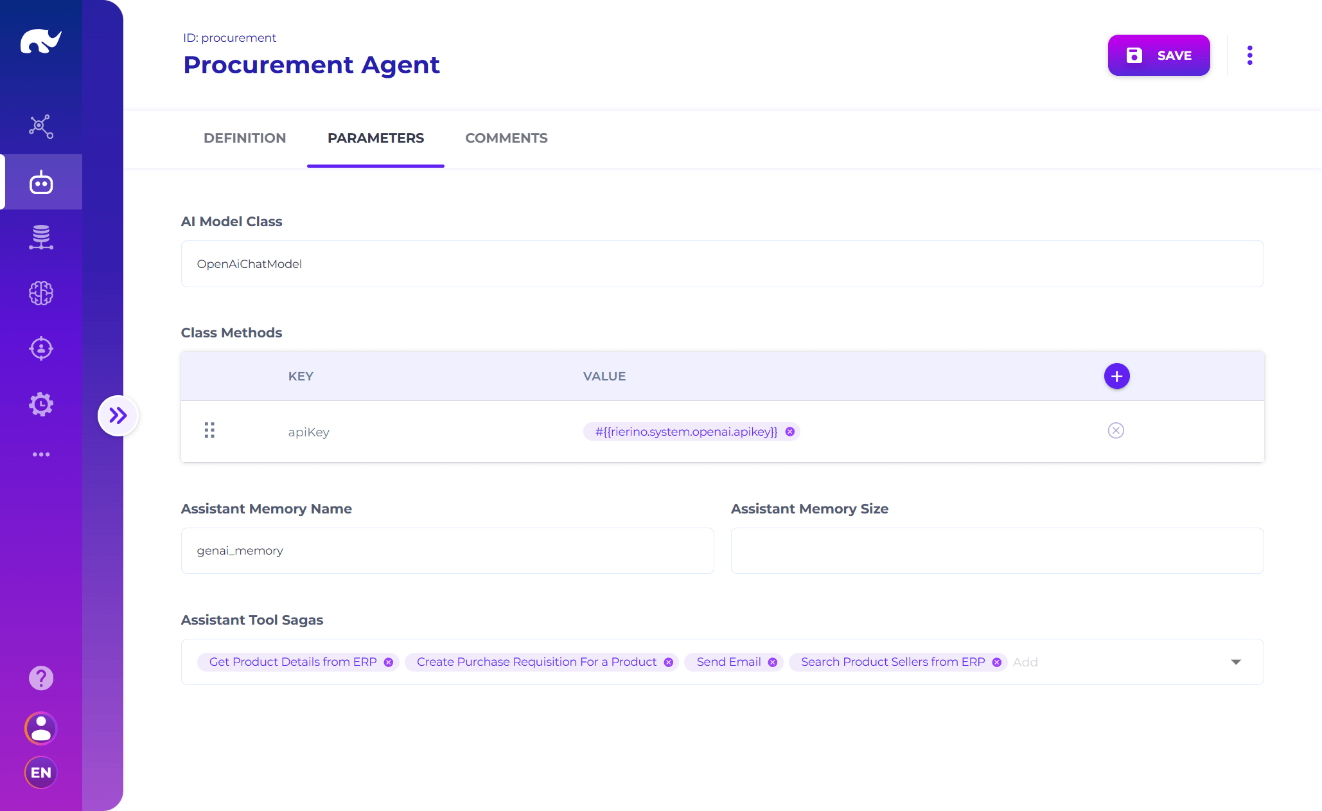Open the help question mark icon
Image resolution: width=1322 pixels, height=811 pixels.
pyautogui.click(x=41, y=678)
